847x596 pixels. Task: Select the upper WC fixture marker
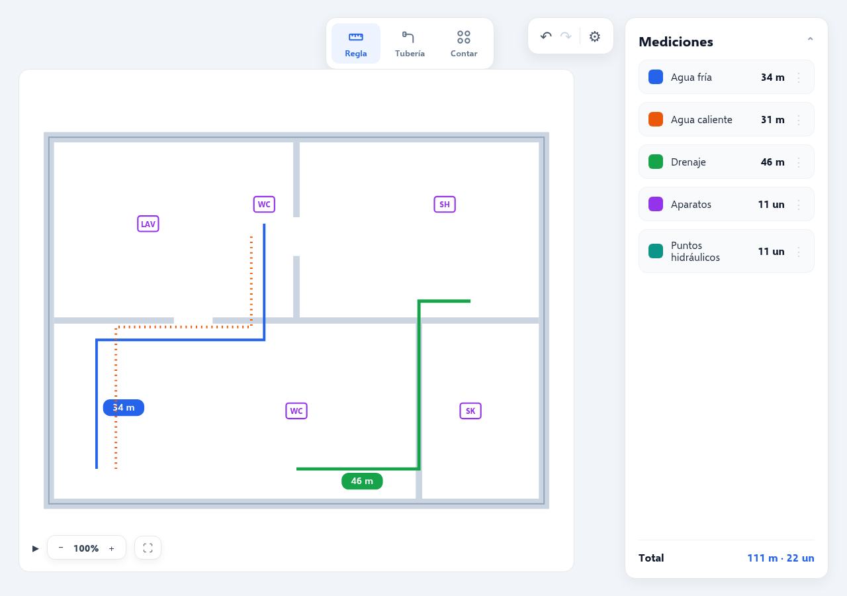click(264, 204)
